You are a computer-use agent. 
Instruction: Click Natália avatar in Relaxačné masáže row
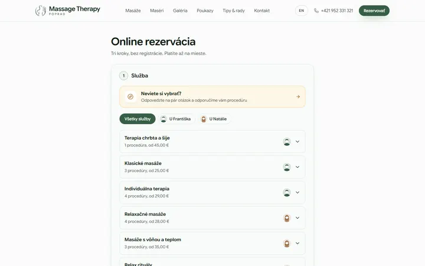pyautogui.click(x=287, y=218)
